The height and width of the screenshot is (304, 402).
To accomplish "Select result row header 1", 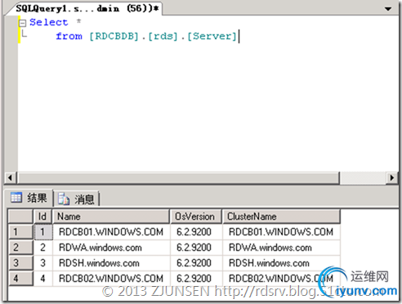I will click(x=20, y=232).
